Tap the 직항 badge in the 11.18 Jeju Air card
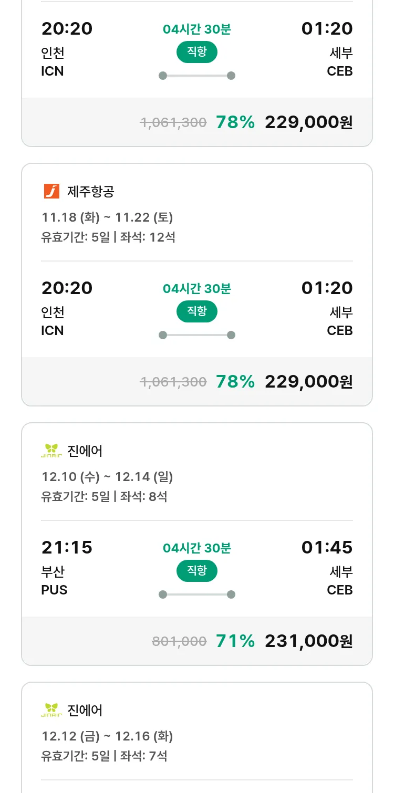Image resolution: width=394 pixels, height=793 pixels. pyautogui.click(x=196, y=311)
